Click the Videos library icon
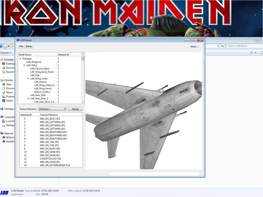 pyautogui.click(x=4, y=101)
